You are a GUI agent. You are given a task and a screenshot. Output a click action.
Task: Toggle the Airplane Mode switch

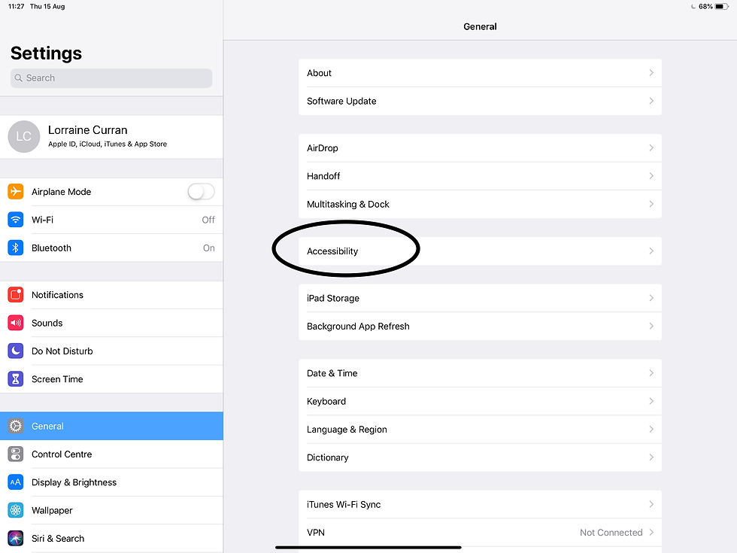click(202, 191)
